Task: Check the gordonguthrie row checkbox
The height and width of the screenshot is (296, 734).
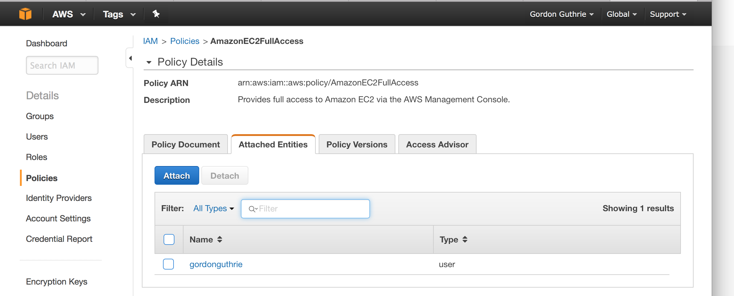Action: tap(168, 264)
